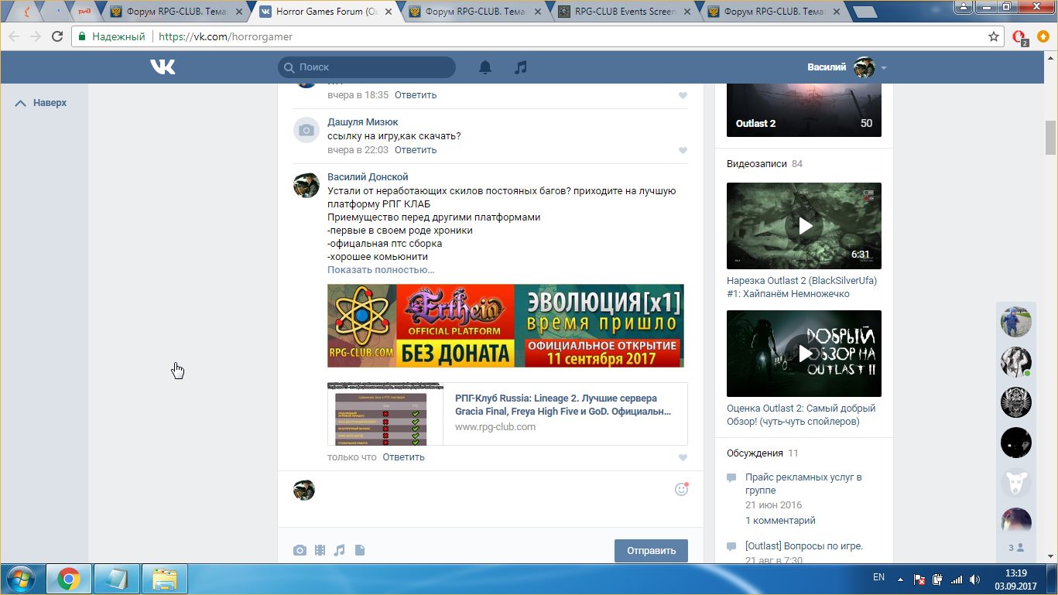Open the top friend avatar in chat sidebar
The height and width of the screenshot is (595, 1058).
[x=1015, y=321]
